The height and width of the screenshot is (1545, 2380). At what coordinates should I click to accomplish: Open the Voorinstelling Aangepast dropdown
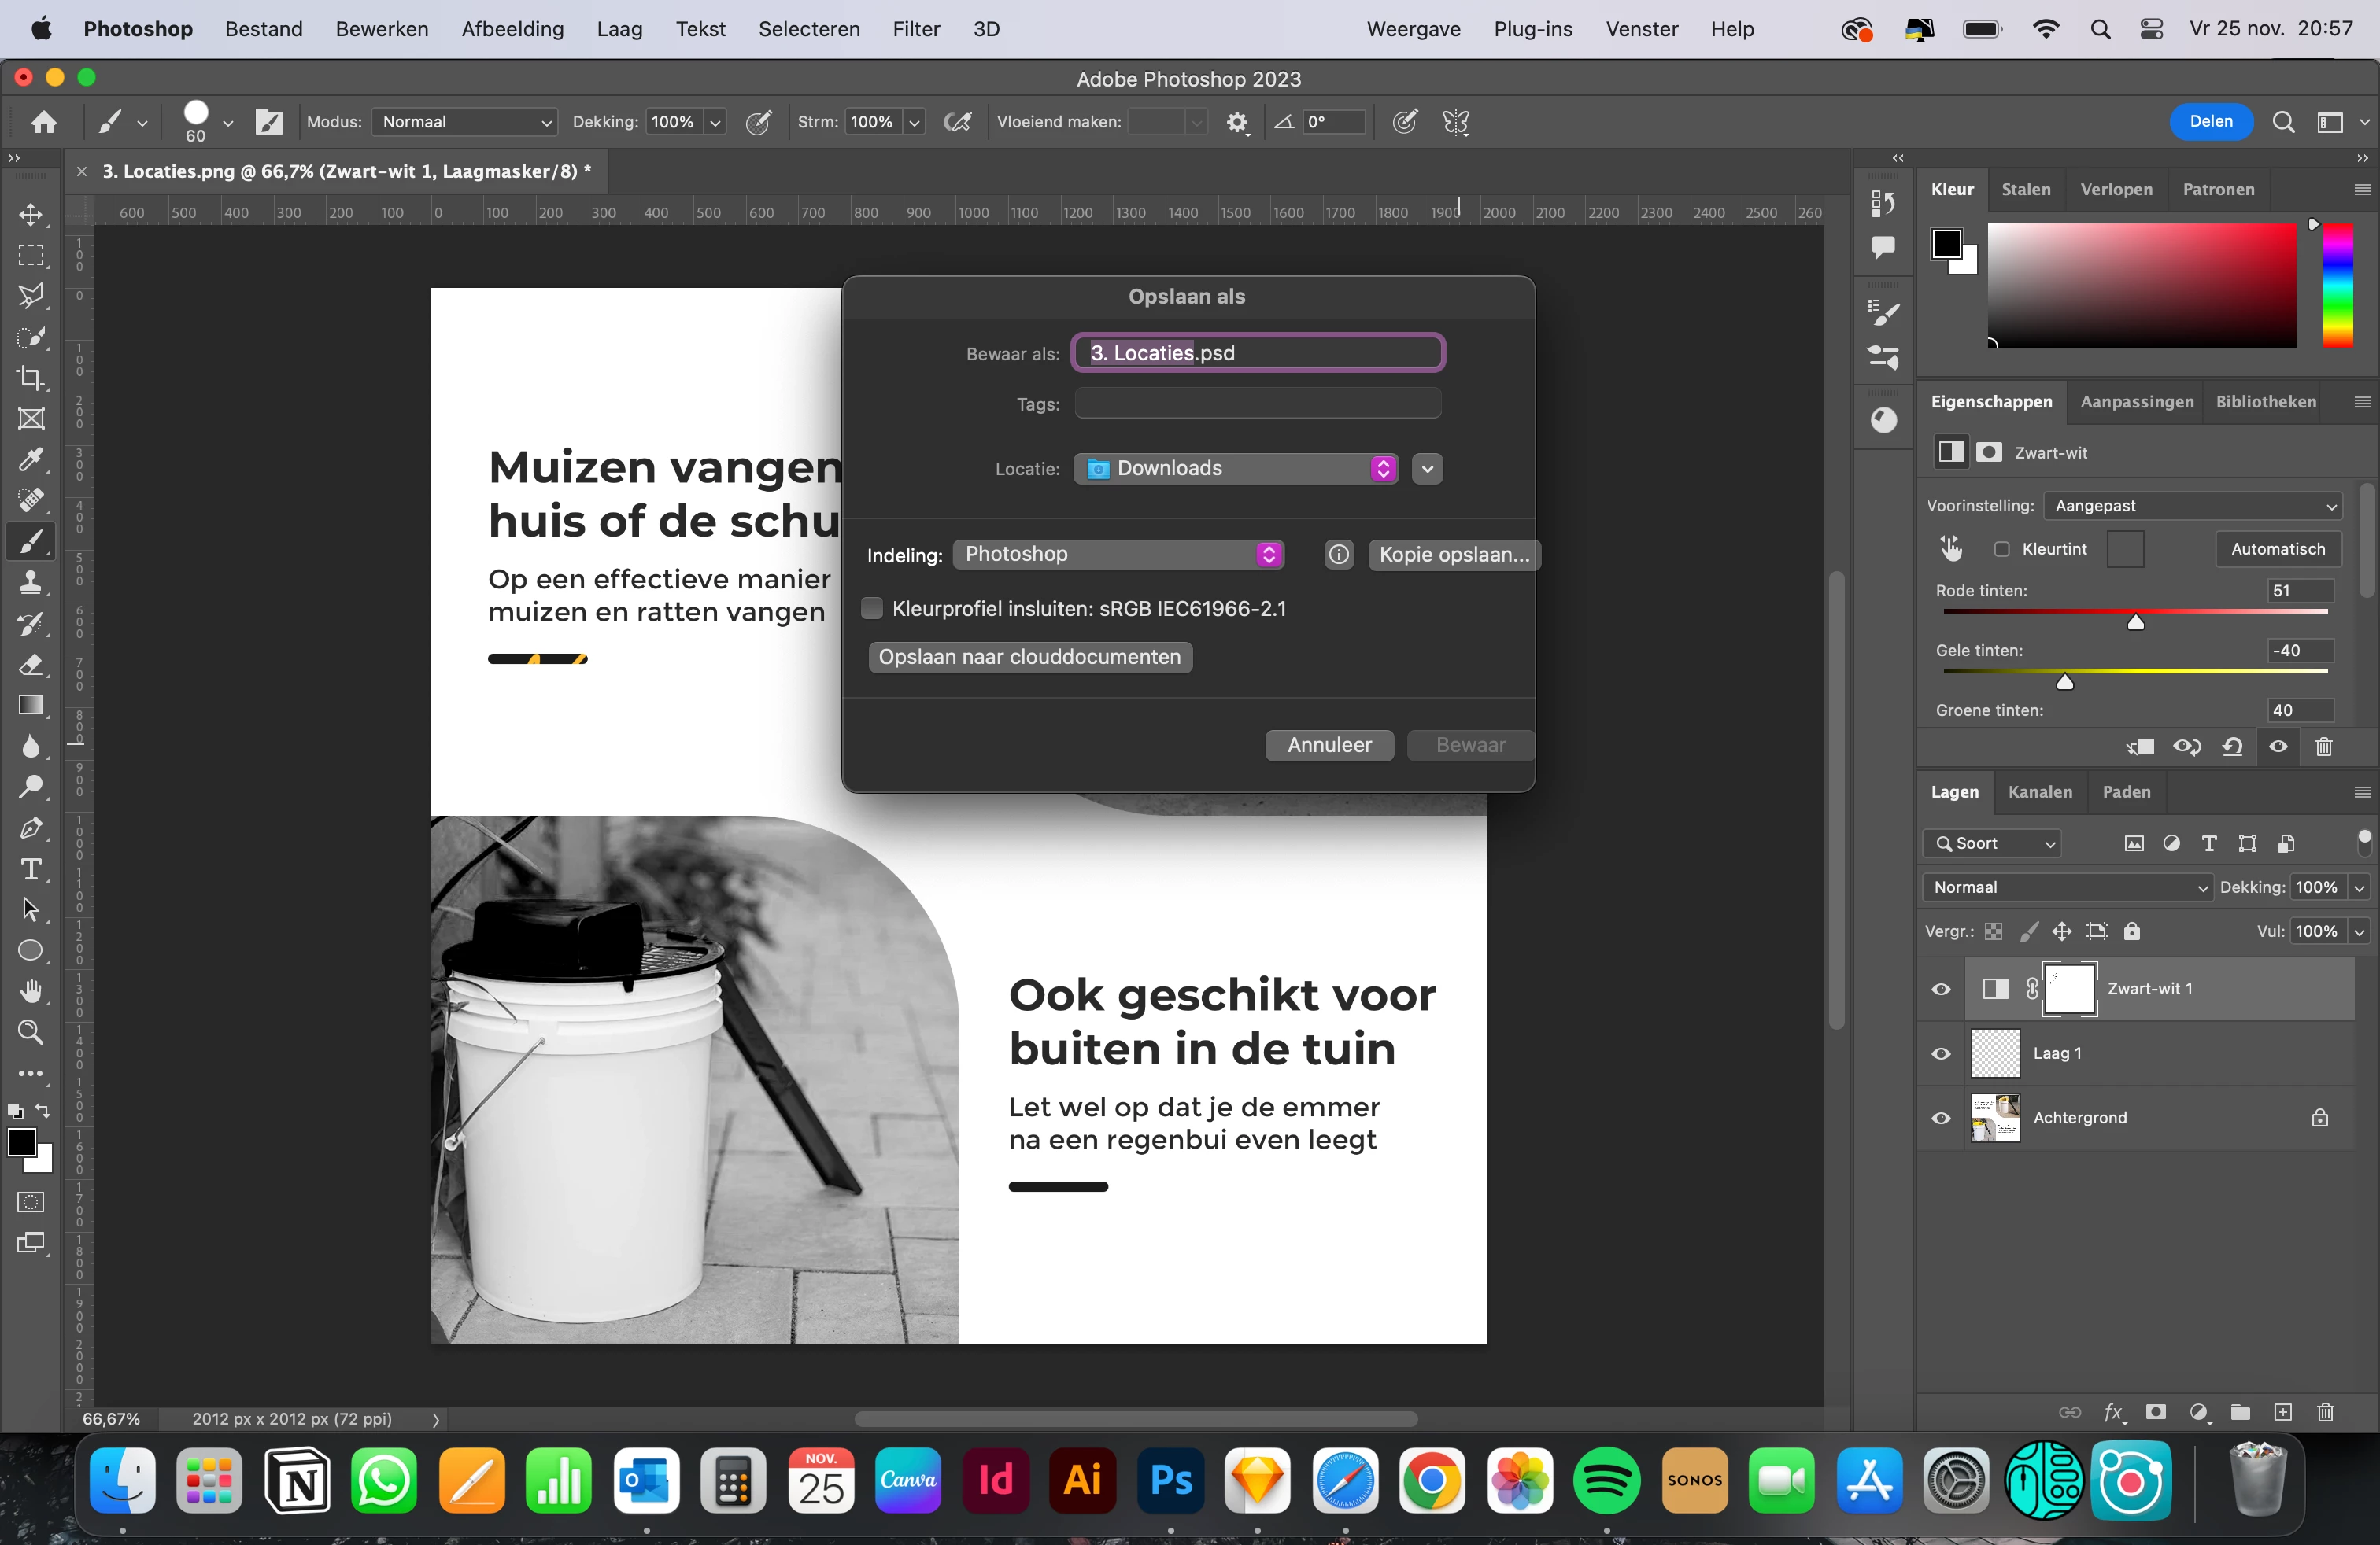(x=2193, y=506)
